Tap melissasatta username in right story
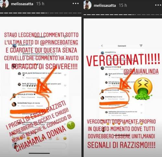Image resolution: width=162 pixels, height=157 pixels. (105, 6)
